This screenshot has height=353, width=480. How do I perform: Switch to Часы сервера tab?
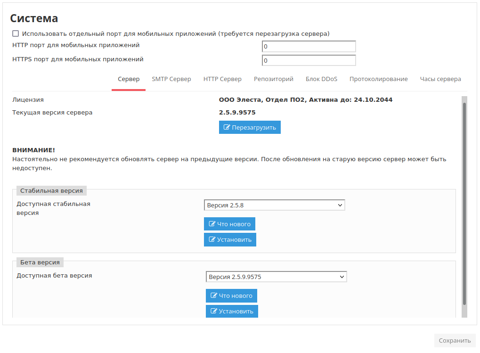(x=440, y=79)
